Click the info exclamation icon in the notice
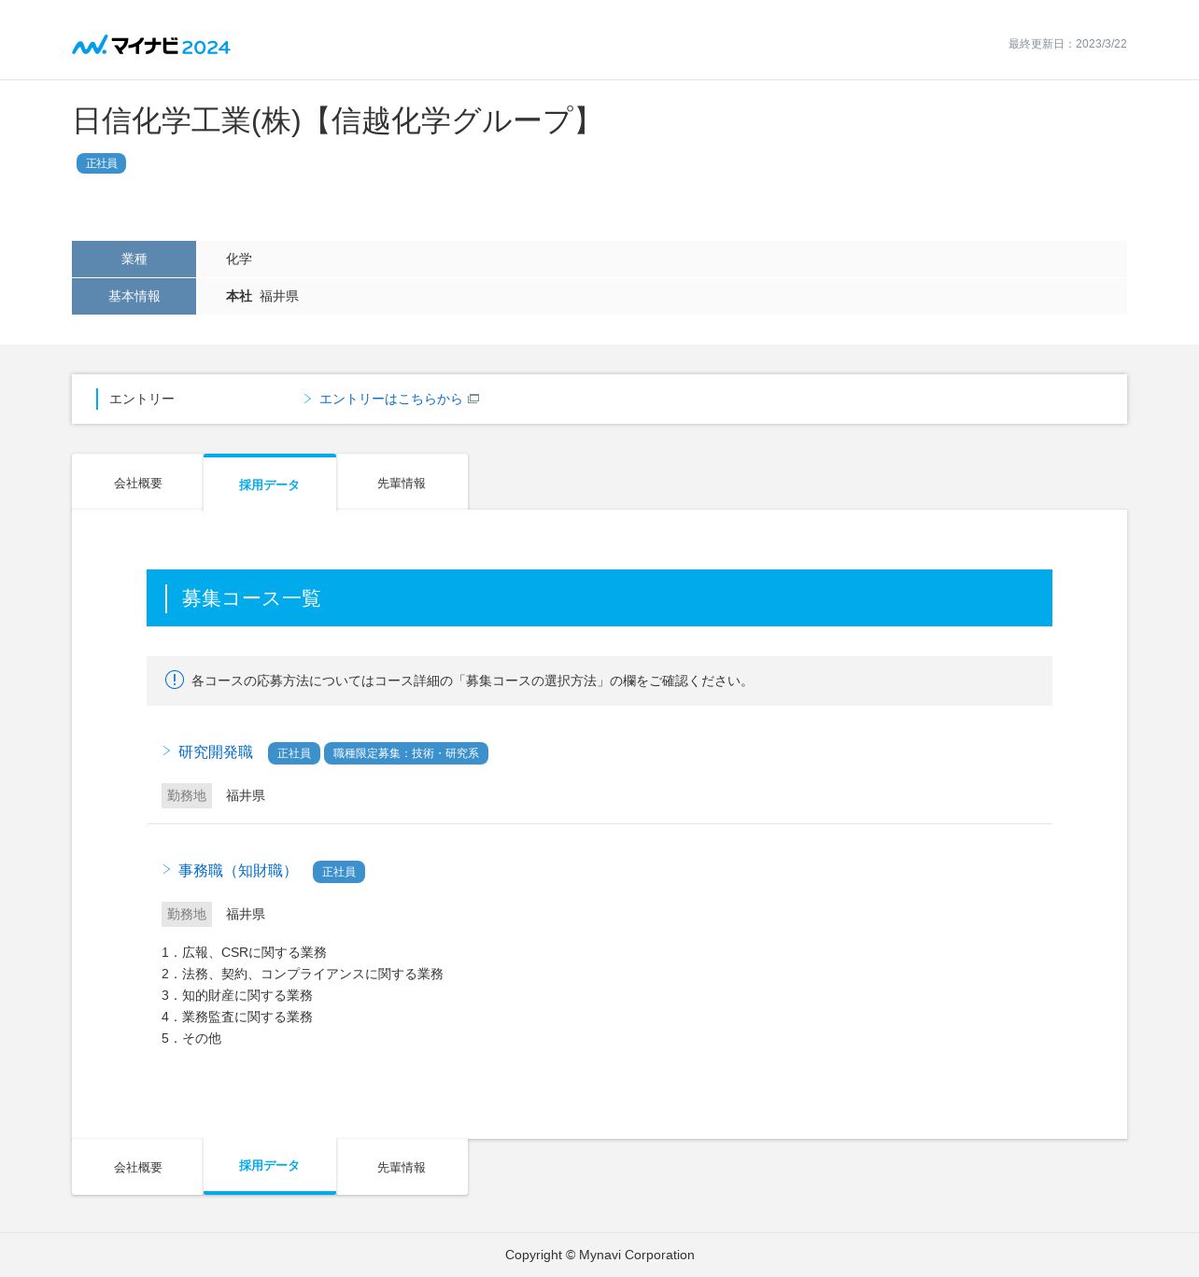 (x=175, y=680)
